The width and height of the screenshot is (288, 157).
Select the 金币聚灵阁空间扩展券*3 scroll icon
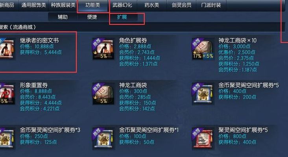click(x=7, y=139)
